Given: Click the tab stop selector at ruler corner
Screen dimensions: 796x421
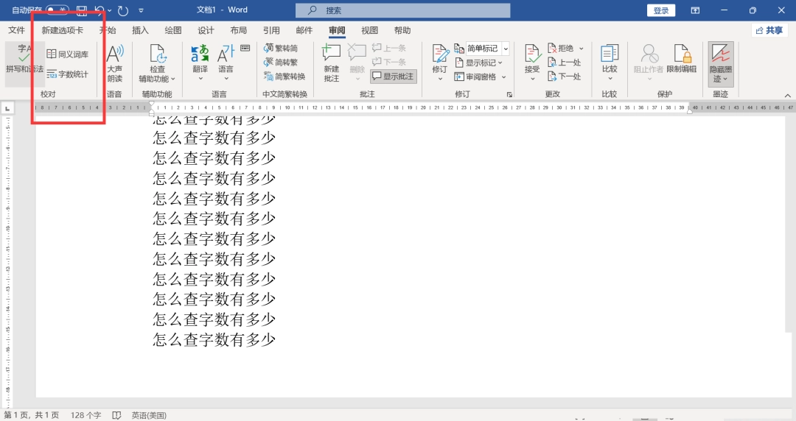Looking at the screenshot, I should 7,108.
